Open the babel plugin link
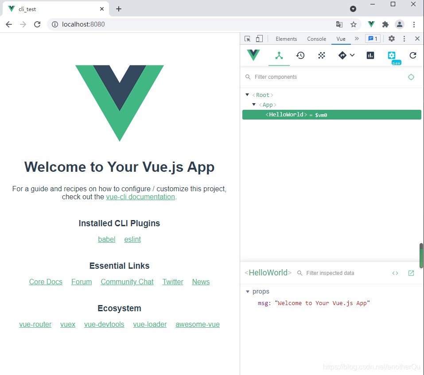Screen dimensions: 424x375 (106, 240)
